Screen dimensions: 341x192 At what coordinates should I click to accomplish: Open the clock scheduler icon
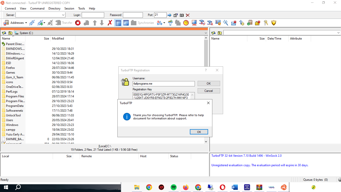coord(186,23)
